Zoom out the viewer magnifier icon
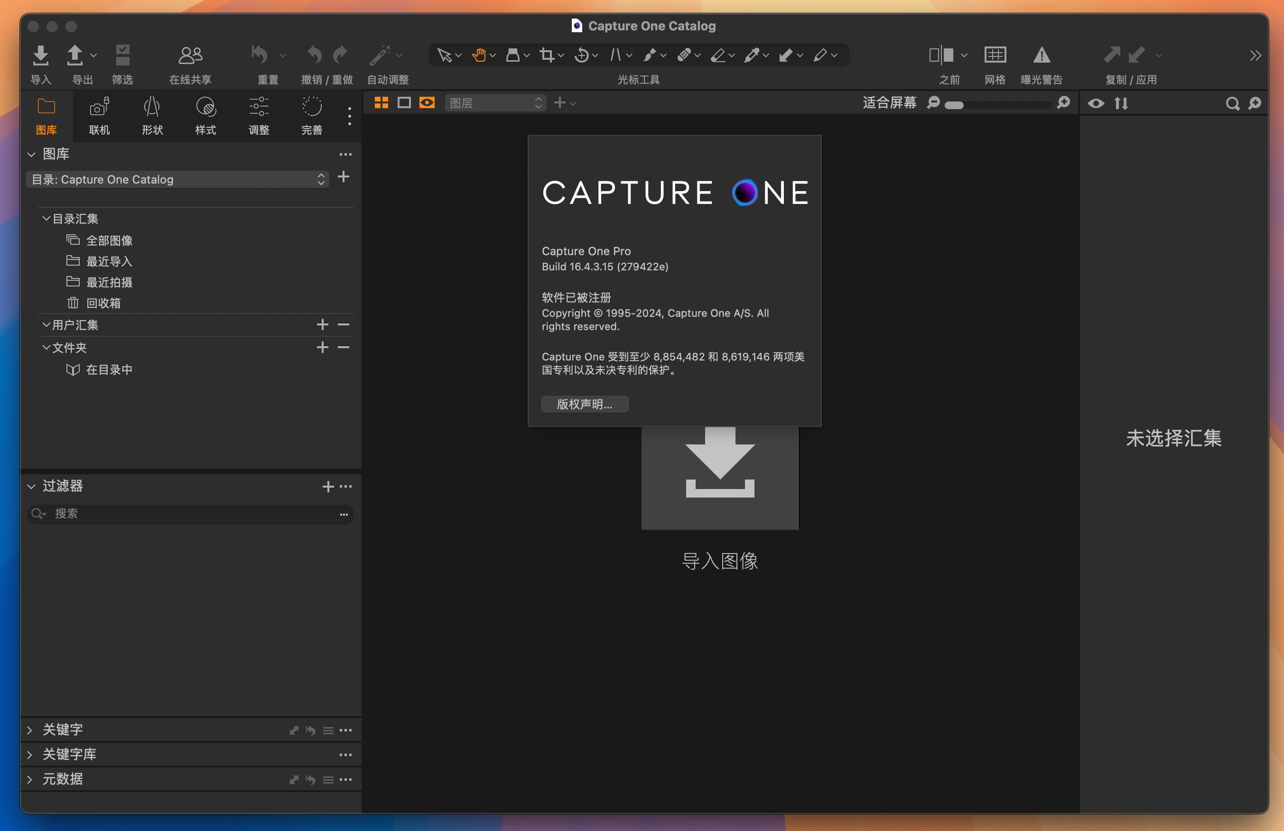The width and height of the screenshot is (1284, 831). (933, 102)
